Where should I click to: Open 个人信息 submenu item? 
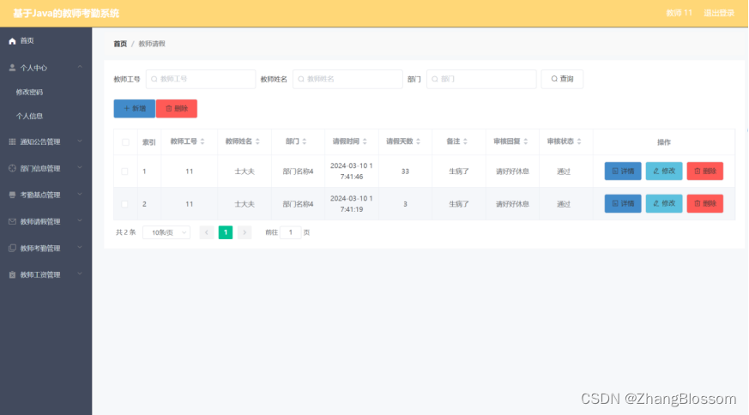pyautogui.click(x=30, y=116)
